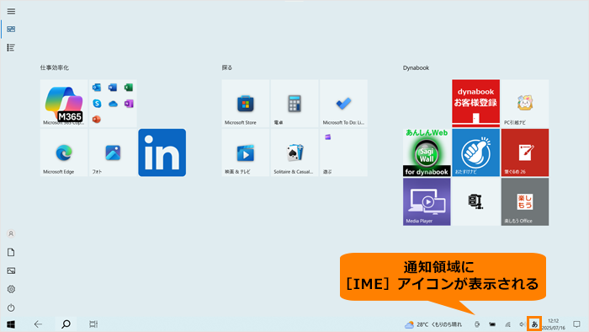
Task: Click the Meet Now tray icon
Action: (x=477, y=324)
